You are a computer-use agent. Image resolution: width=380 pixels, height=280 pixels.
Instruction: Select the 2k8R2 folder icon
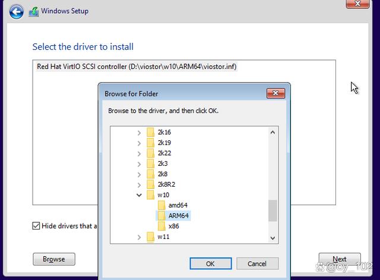pyautogui.click(x=150, y=185)
